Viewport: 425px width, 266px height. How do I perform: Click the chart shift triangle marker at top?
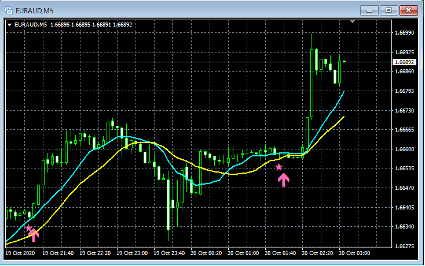(x=353, y=21)
